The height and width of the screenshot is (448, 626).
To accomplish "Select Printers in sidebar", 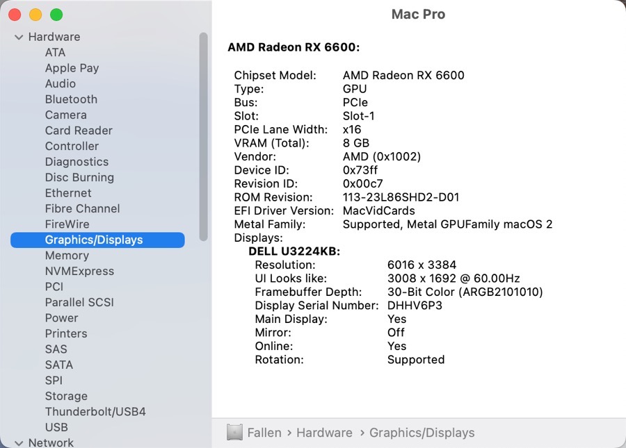I will click(x=66, y=333).
